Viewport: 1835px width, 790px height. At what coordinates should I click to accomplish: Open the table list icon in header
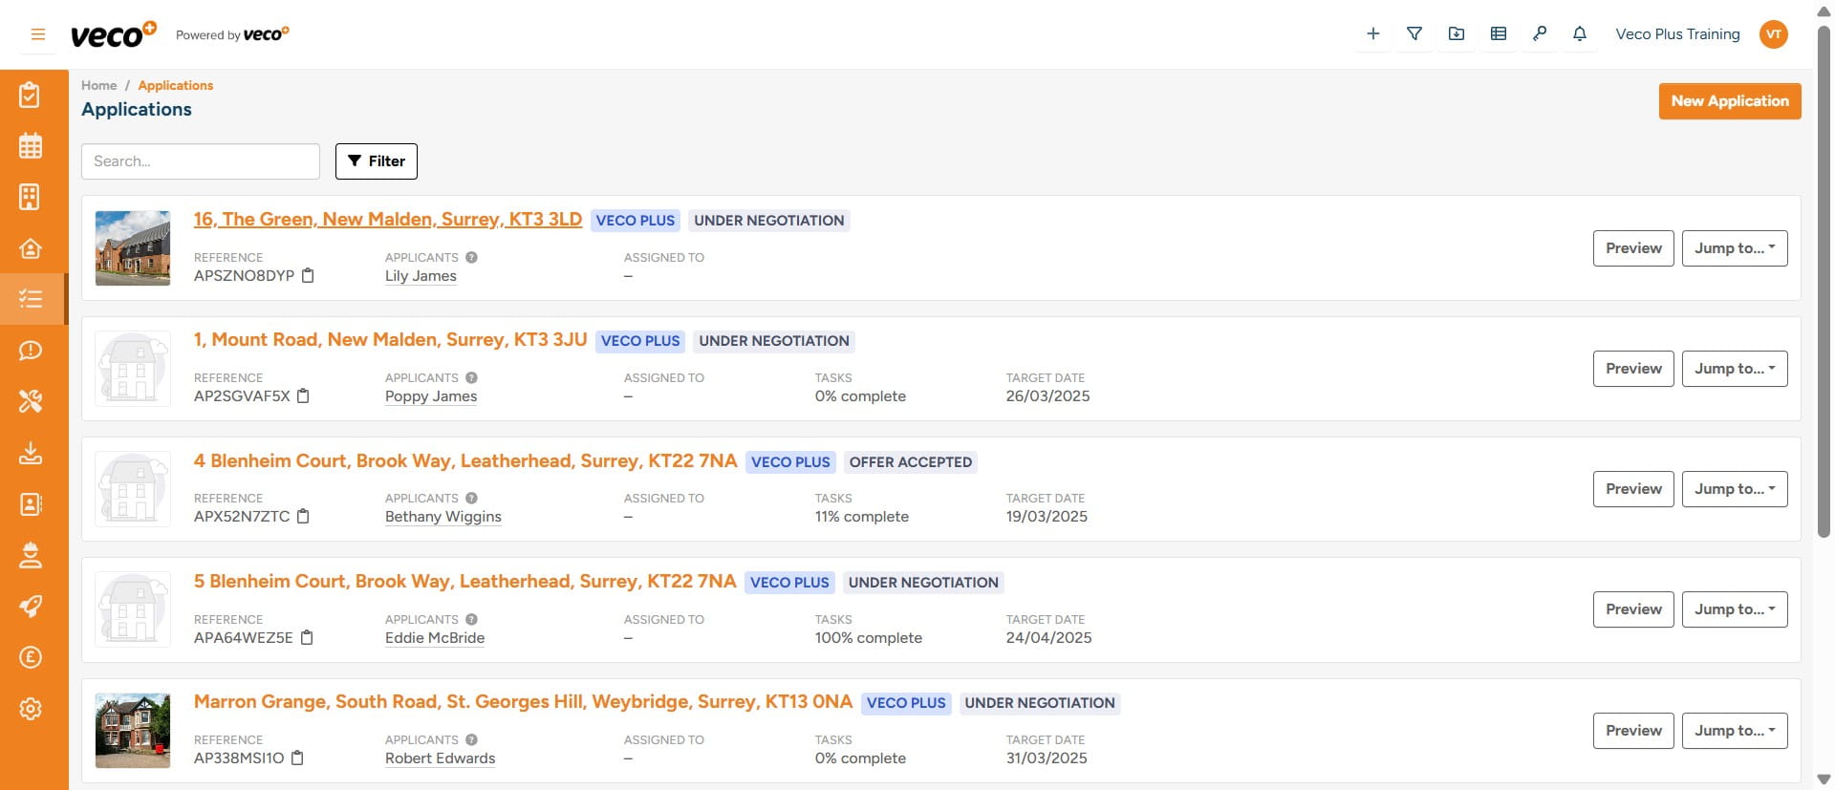(1499, 33)
